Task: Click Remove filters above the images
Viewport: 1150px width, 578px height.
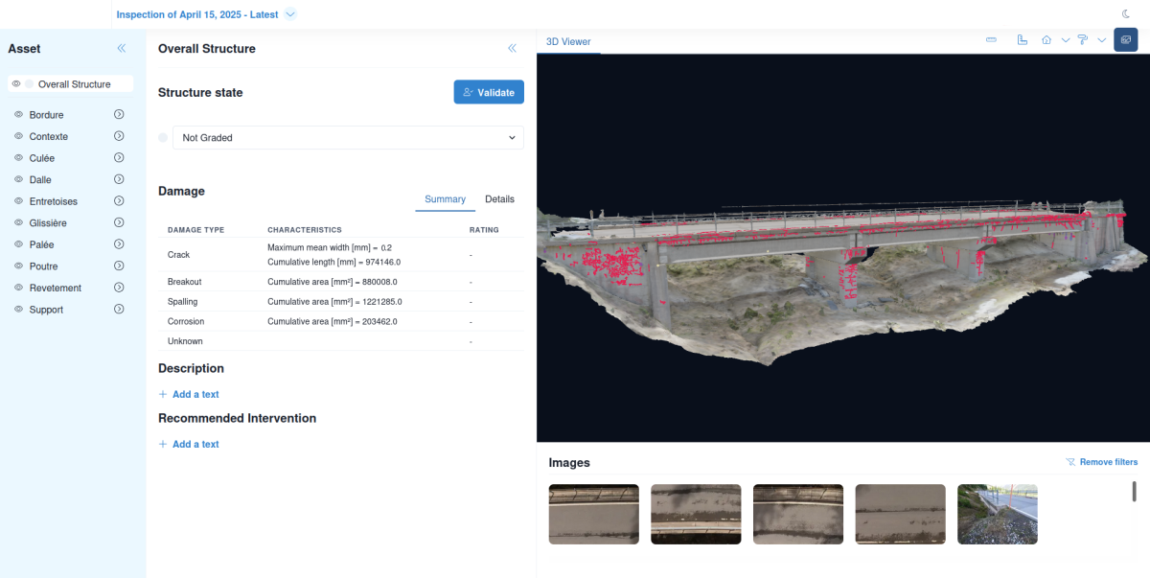Action: click(x=1102, y=462)
